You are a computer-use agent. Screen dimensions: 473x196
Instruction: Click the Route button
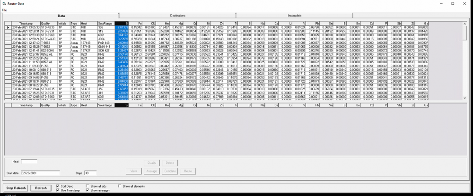188,171
